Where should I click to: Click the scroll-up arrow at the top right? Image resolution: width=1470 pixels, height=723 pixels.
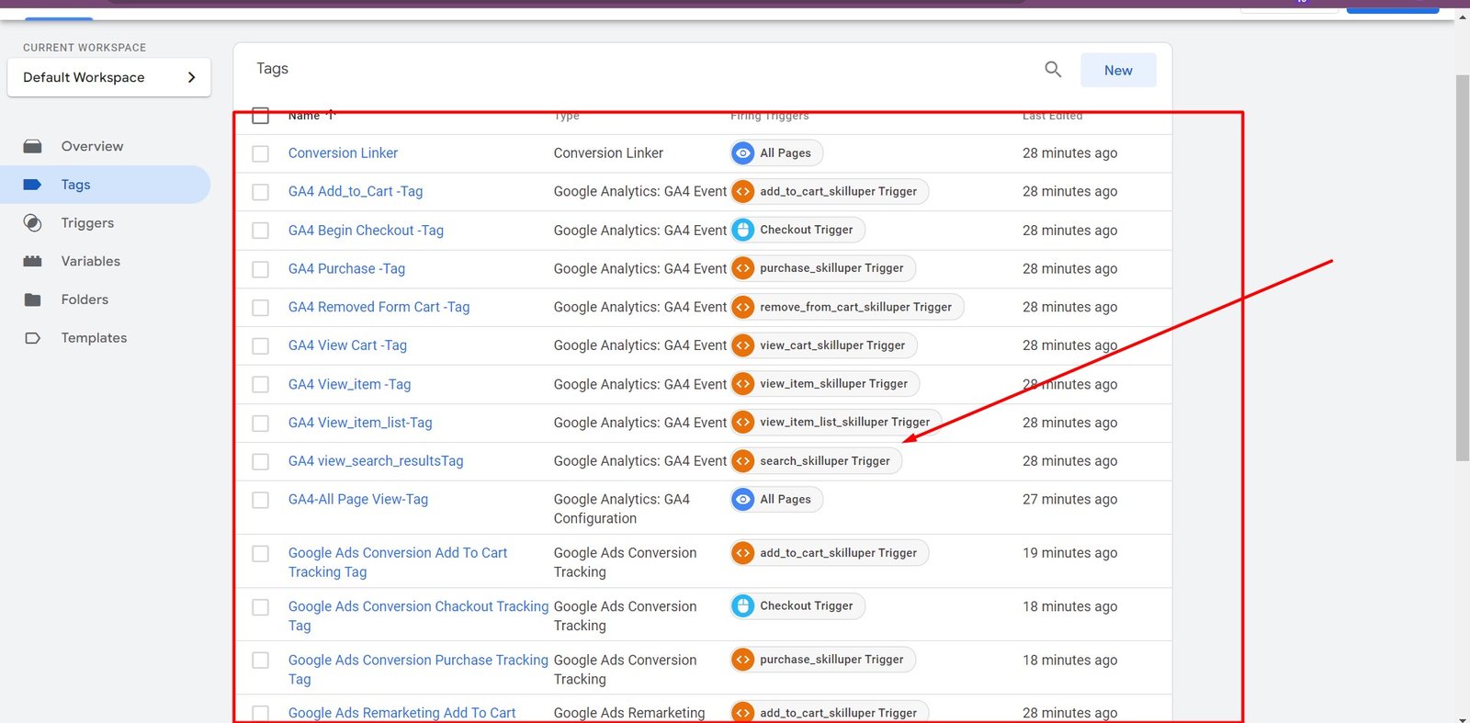pyautogui.click(x=1463, y=17)
